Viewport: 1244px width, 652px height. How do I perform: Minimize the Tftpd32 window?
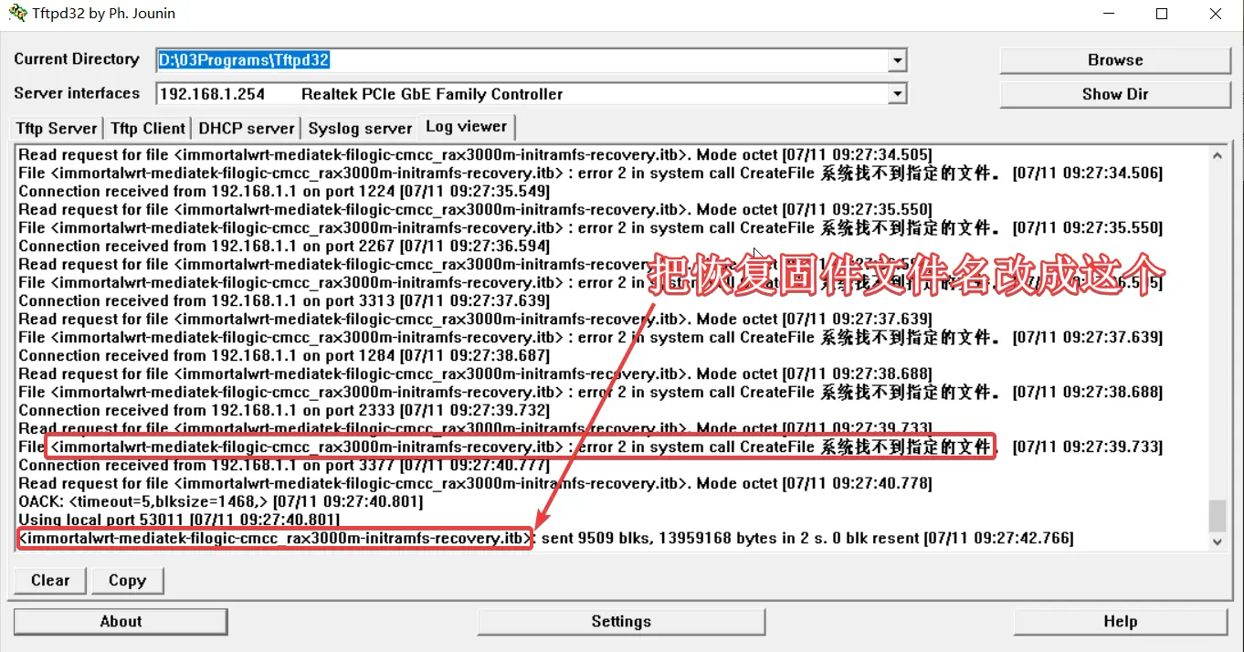tap(1108, 14)
